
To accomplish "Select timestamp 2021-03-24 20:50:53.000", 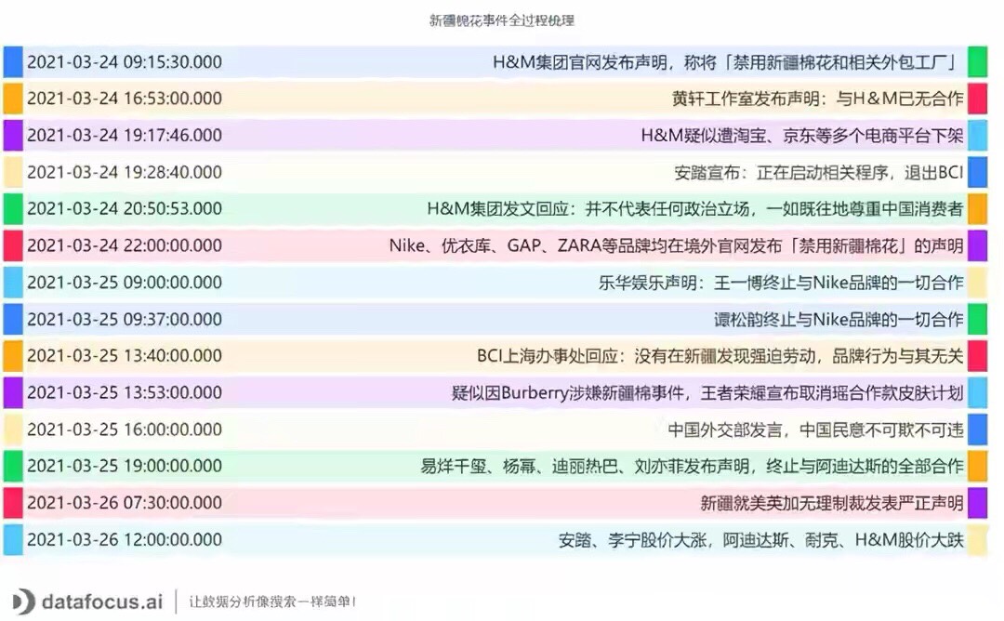I will point(125,209).
